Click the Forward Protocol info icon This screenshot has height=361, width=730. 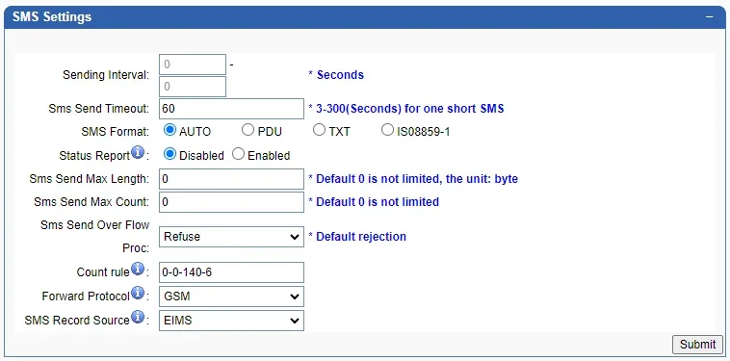pyautogui.click(x=138, y=293)
